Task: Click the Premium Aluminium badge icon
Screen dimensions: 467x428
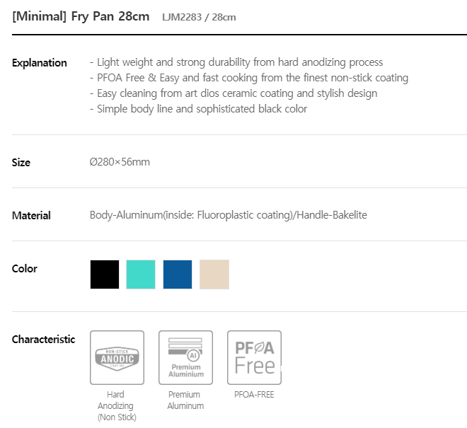Action: [x=185, y=357]
